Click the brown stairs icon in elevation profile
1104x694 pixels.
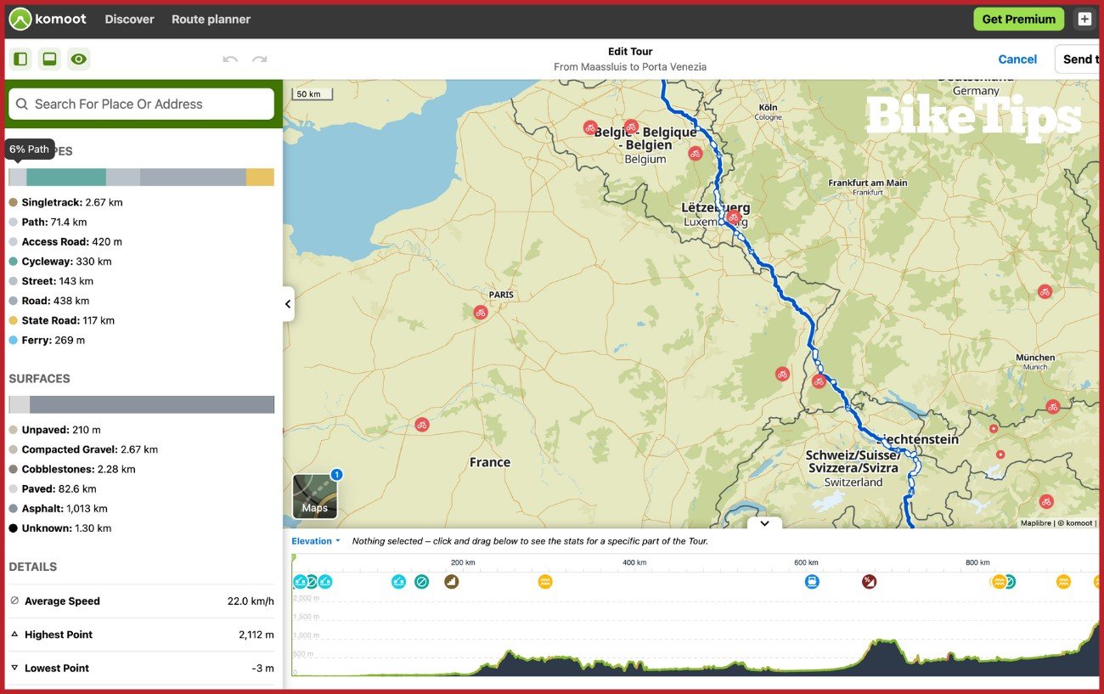[452, 582]
